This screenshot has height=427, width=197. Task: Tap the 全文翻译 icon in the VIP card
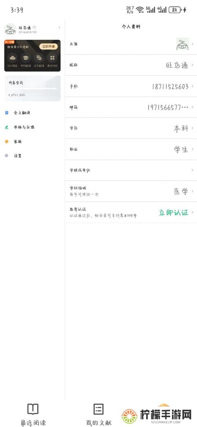point(39,58)
